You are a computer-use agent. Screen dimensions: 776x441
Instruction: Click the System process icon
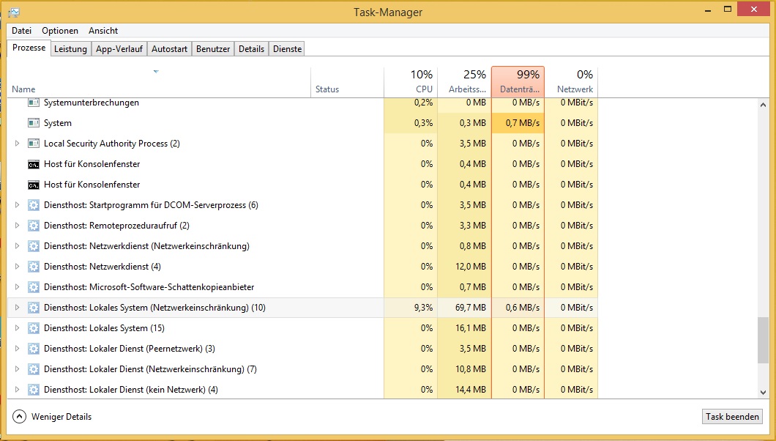click(x=33, y=123)
